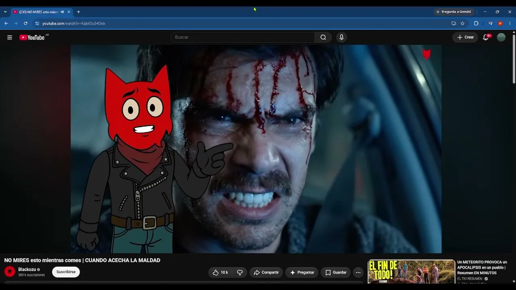Select the NO MIRES esto mientras tab

pyautogui.click(x=42, y=12)
